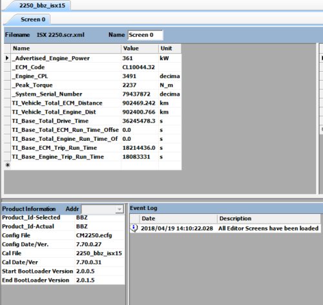Viewport: 323px width, 305px height.
Task: Select the All Editor Screens have been loaded entry
Action: coord(268,228)
